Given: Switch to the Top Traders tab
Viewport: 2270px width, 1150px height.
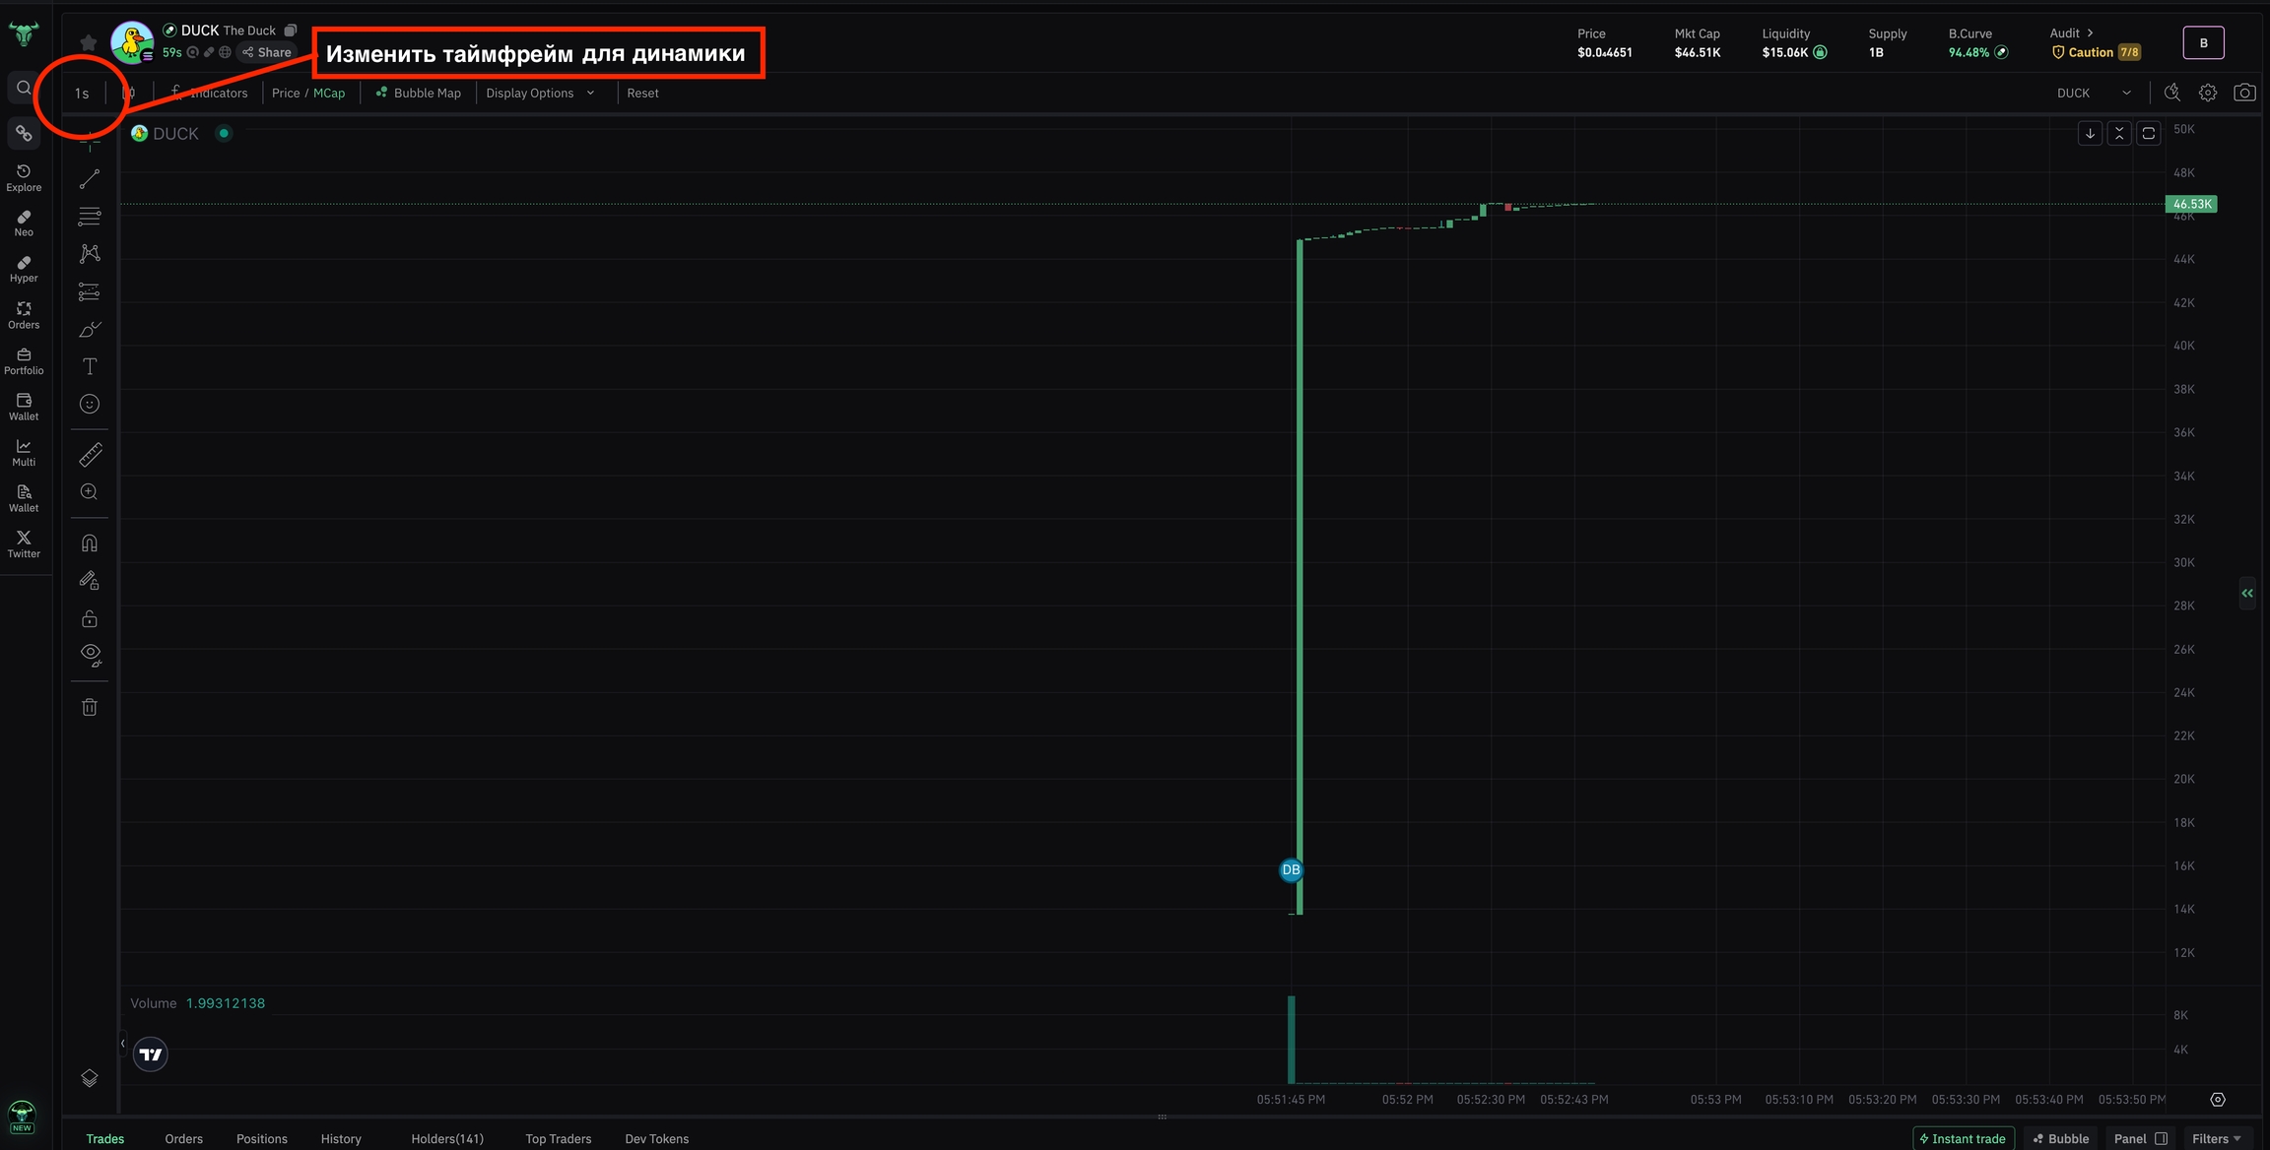Looking at the screenshot, I should (x=559, y=1138).
